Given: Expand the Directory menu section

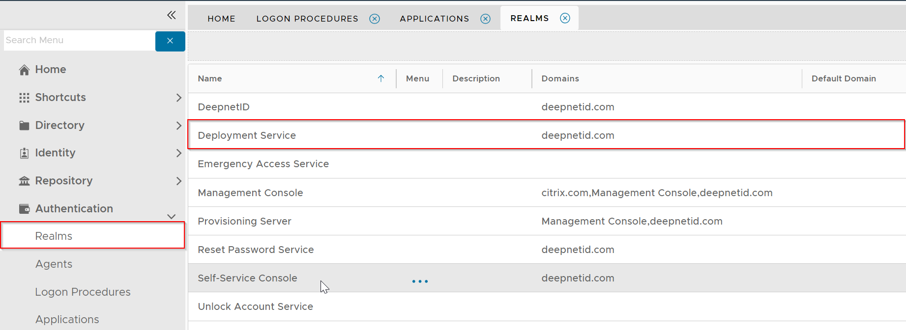Looking at the screenshot, I should pyautogui.click(x=178, y=126).
